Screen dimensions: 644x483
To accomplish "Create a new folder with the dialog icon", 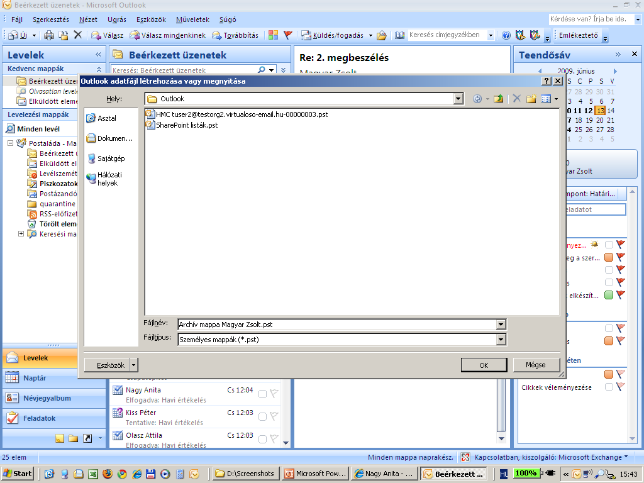I will click(x=531, y=99).
